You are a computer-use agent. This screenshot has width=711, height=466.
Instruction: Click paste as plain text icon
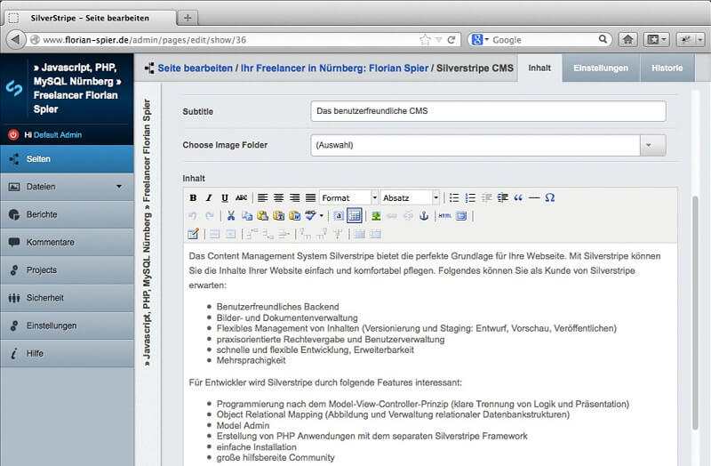point(278,216)
